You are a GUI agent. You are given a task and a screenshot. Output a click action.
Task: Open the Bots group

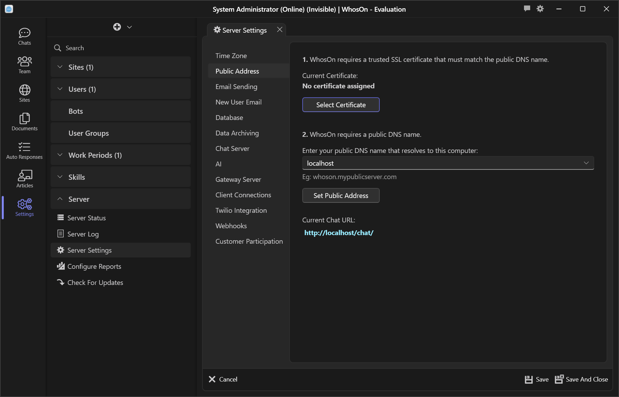pyautogui.click(x=120, y=111)
